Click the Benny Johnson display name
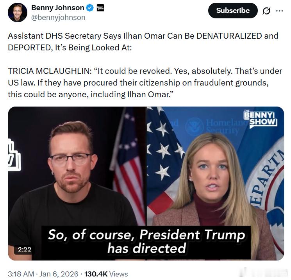 [57, 8]
